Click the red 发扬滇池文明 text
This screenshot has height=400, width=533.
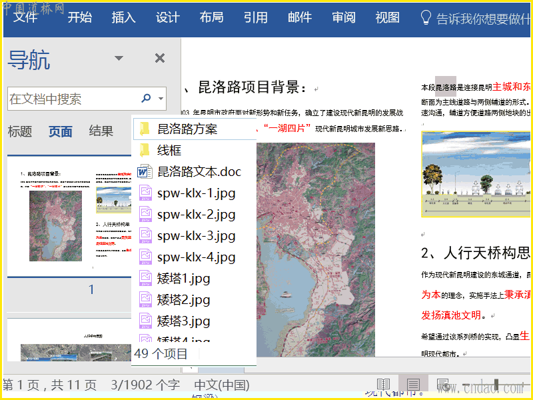point(451,315)
